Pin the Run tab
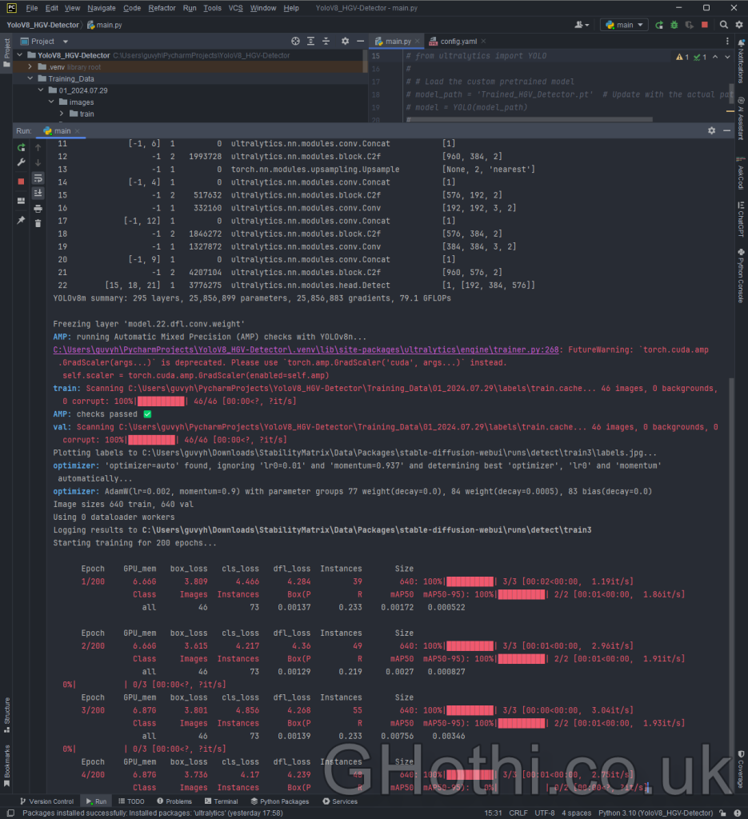 pos(22,220)
